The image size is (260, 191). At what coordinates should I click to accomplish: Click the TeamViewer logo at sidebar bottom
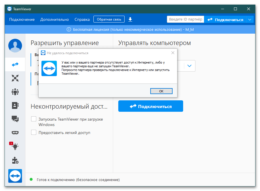(15, 176)
